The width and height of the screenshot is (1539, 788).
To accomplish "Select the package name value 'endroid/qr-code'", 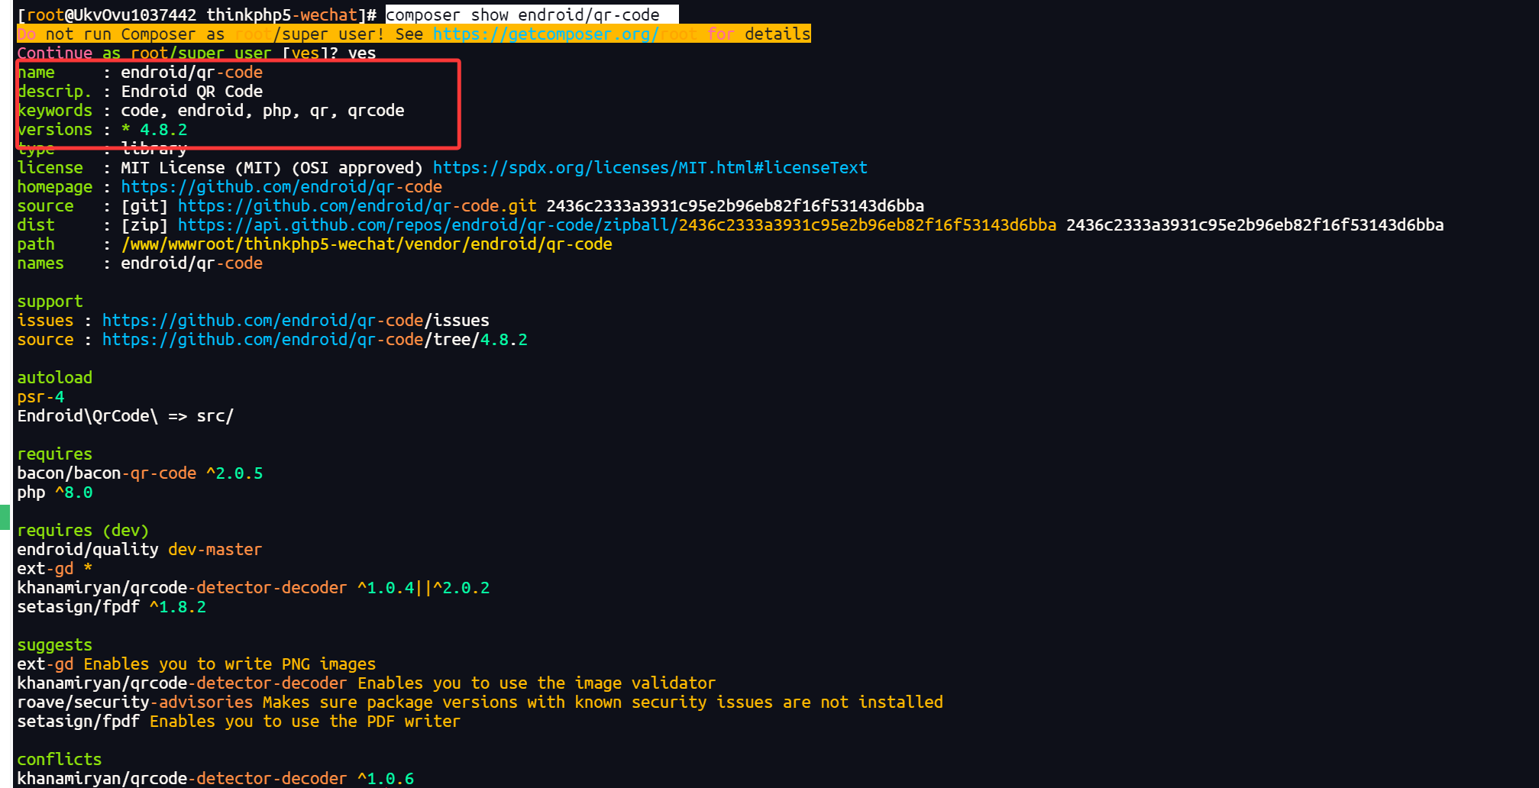I will (192, 73).
